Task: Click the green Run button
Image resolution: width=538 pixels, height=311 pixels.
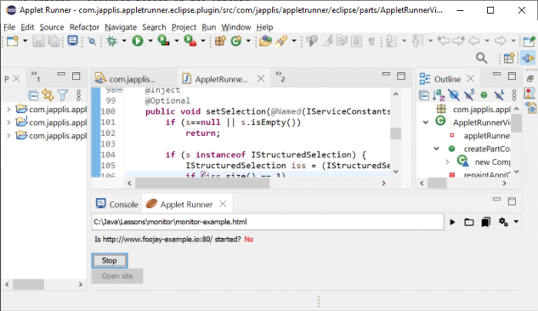Action: pos(138,41)
